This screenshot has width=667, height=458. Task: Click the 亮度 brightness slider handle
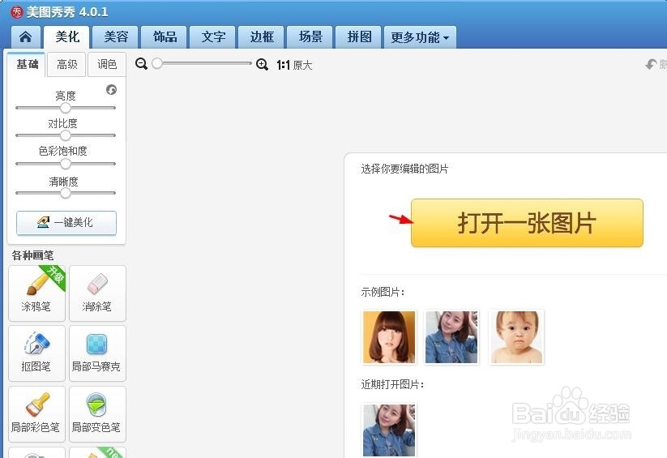coord(65,108)
